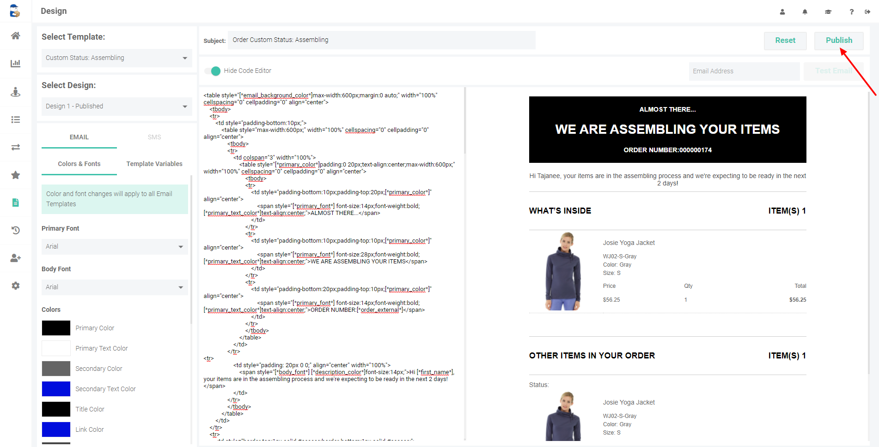Click the WHAT'S INSIDE heading
This screenshot has width=879, height=447.
pyautogui.click(x=560, y=211)
